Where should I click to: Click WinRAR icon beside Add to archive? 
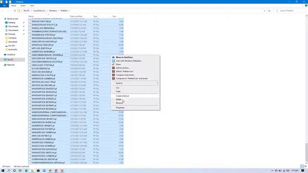click(x=114, y=68)
